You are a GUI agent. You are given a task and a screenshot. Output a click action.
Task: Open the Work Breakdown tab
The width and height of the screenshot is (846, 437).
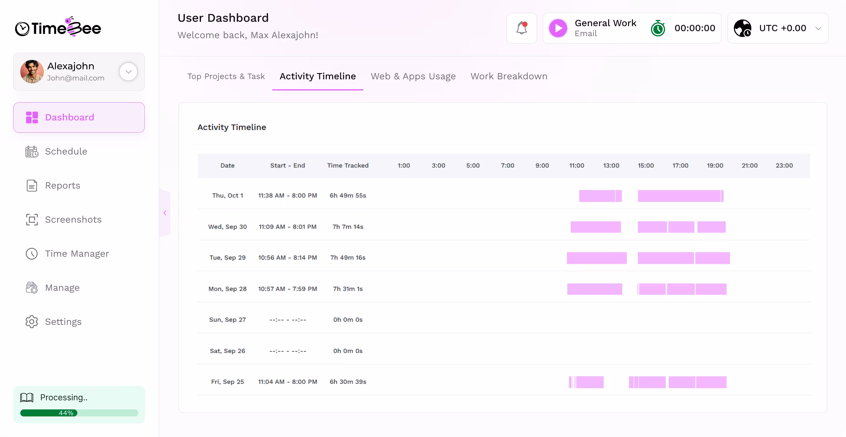tap(509, 76)
